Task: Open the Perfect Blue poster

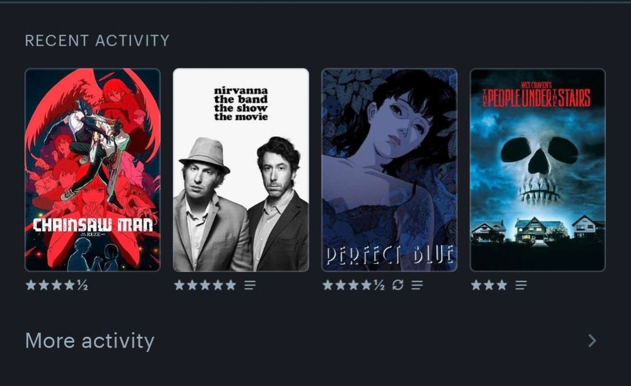Action: click(389, 170)
